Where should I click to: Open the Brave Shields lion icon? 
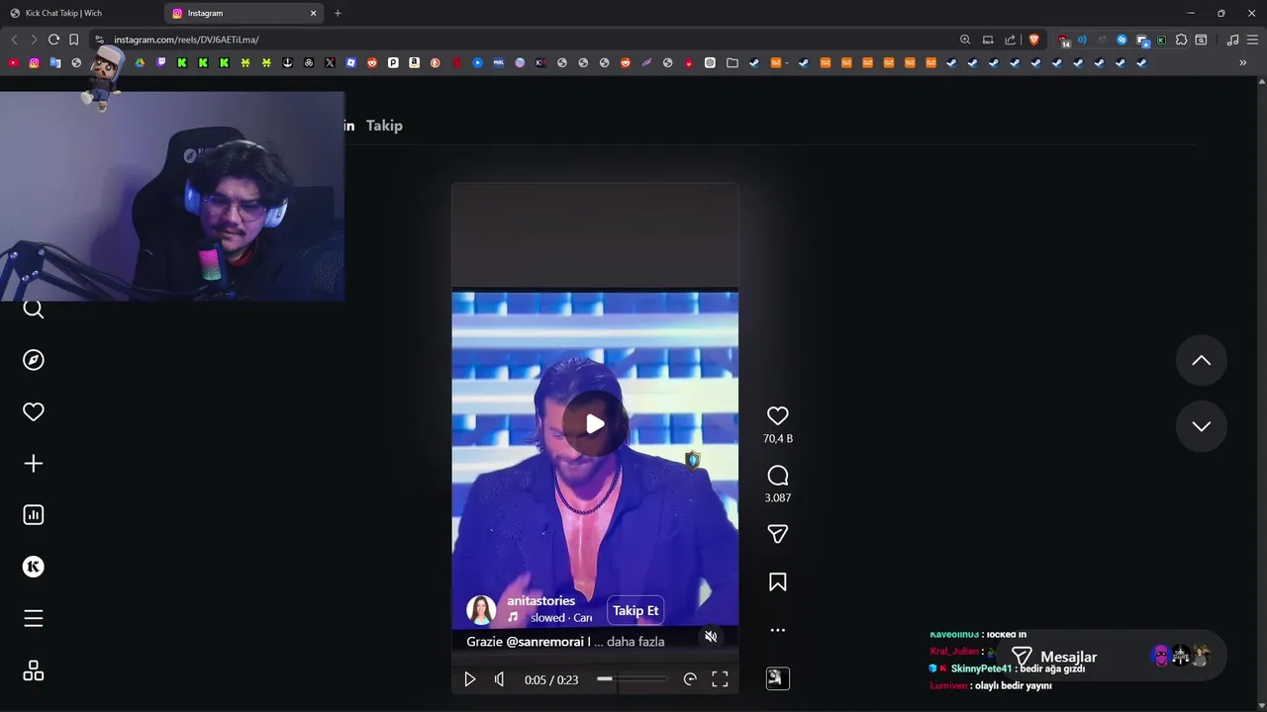point(1034,40)
